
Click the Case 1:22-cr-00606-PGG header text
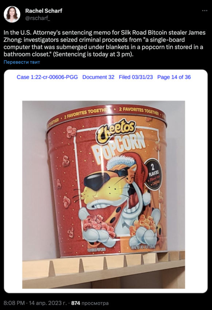point(47,77)
